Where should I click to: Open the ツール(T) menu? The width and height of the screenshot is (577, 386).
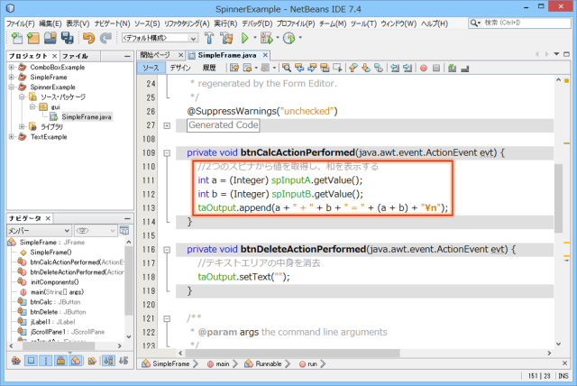(x=363, y=23)
